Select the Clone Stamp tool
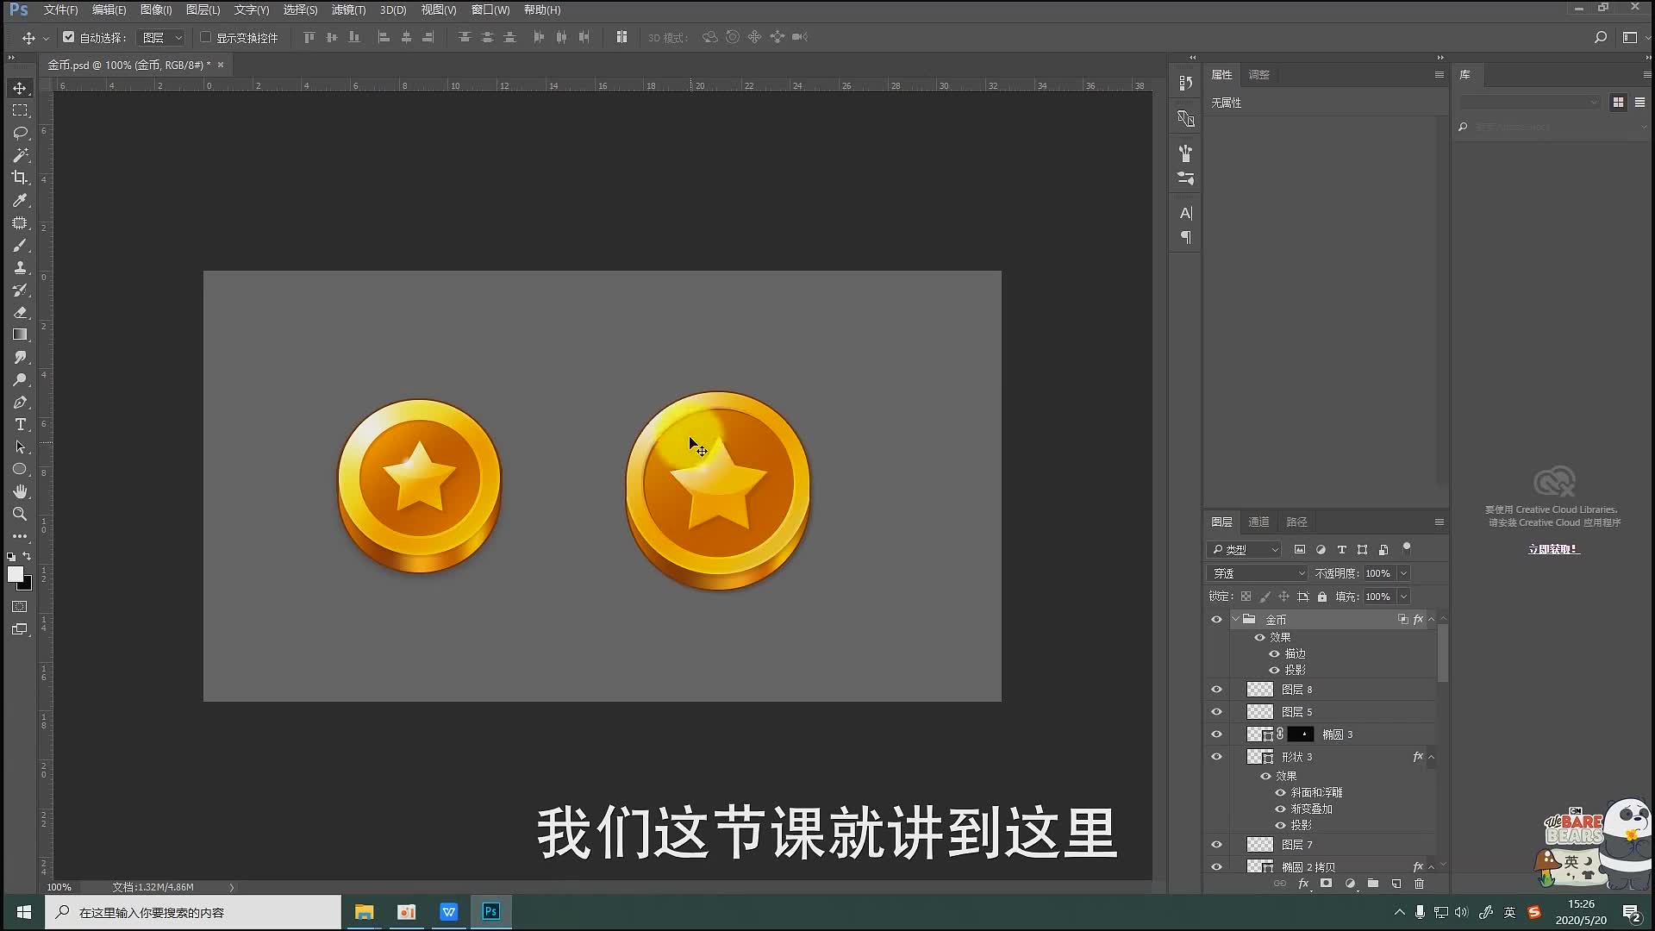The height and width of the screenshot is (931, 1655). point(20,268)
